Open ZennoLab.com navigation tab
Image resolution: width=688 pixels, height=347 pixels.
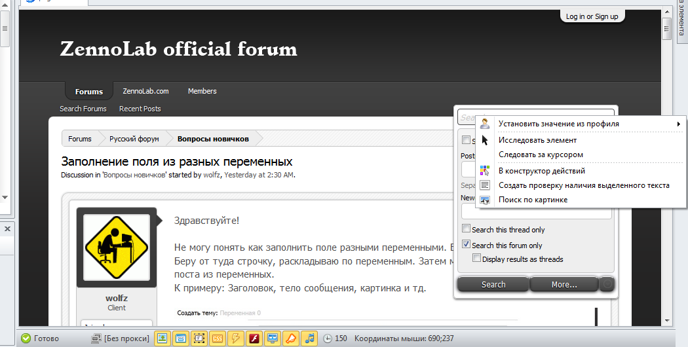[x=145, y=91]
